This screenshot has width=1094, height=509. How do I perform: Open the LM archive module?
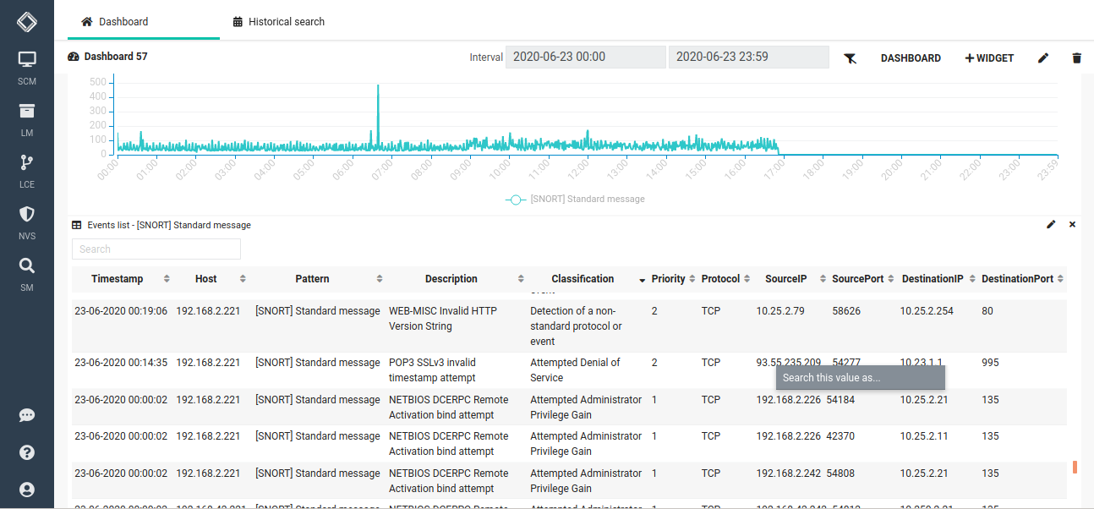pyautogui.click(x=27, y=118)
